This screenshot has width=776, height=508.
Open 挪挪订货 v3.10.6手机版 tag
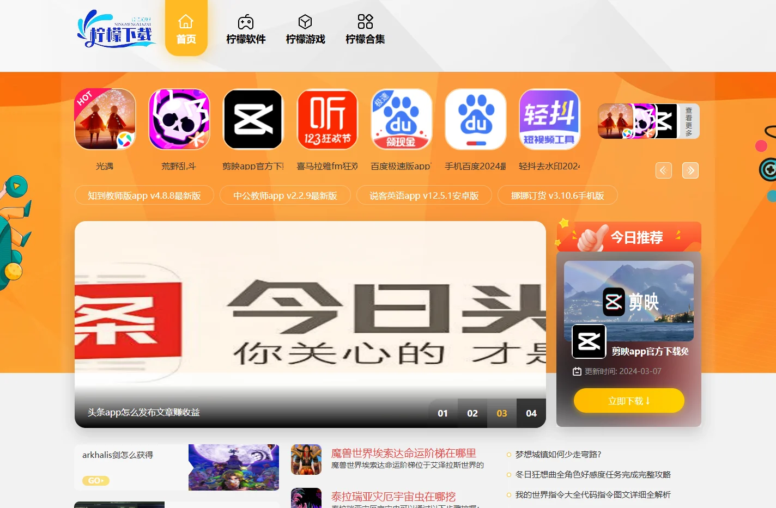[x=557, y=195]
